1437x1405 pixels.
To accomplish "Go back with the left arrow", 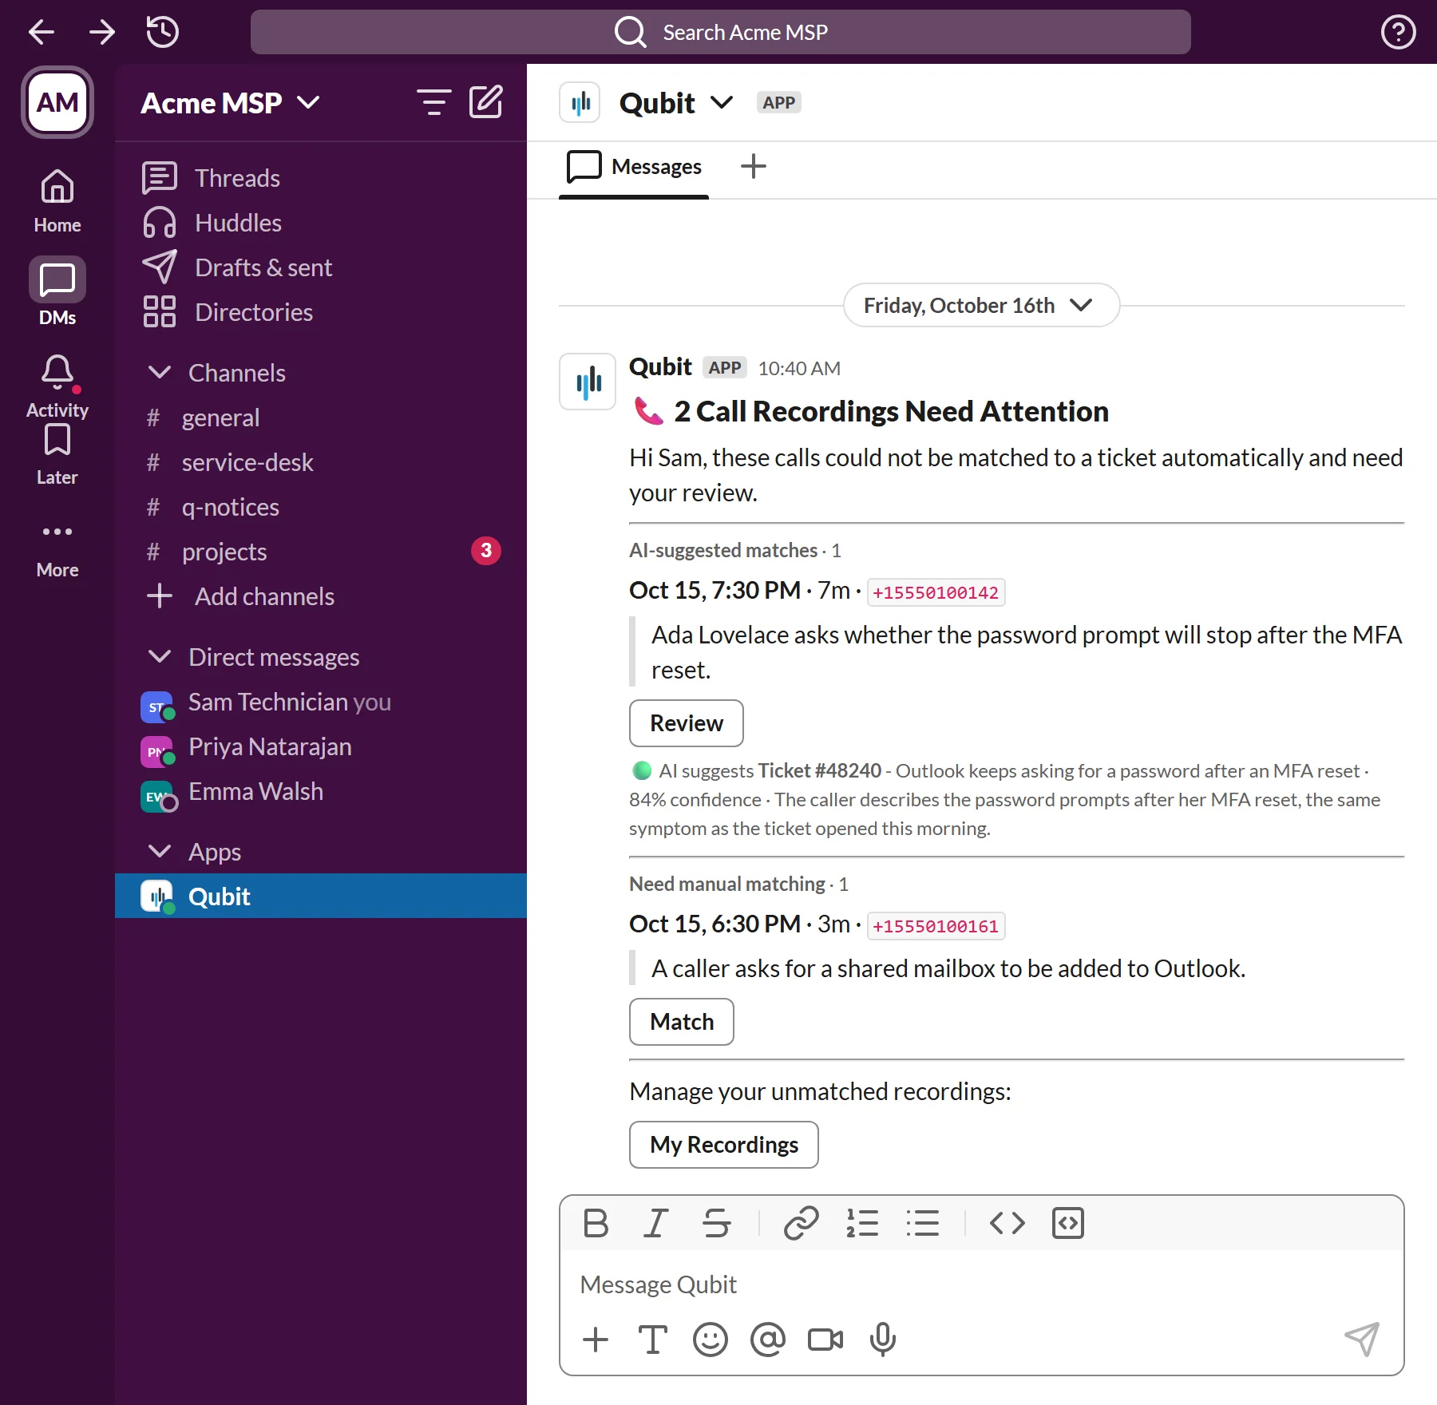I will (x=41, y=32).
